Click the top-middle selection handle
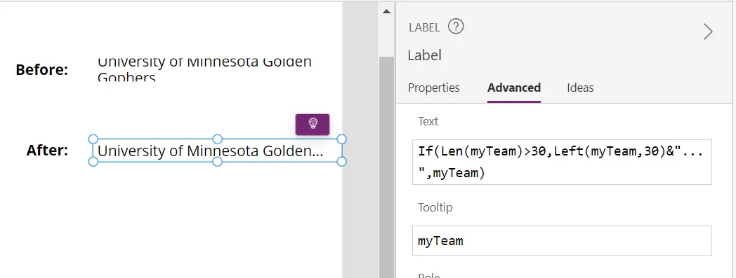Image resolution: width=736 pixels, height=278 pixels. [217, 139]
